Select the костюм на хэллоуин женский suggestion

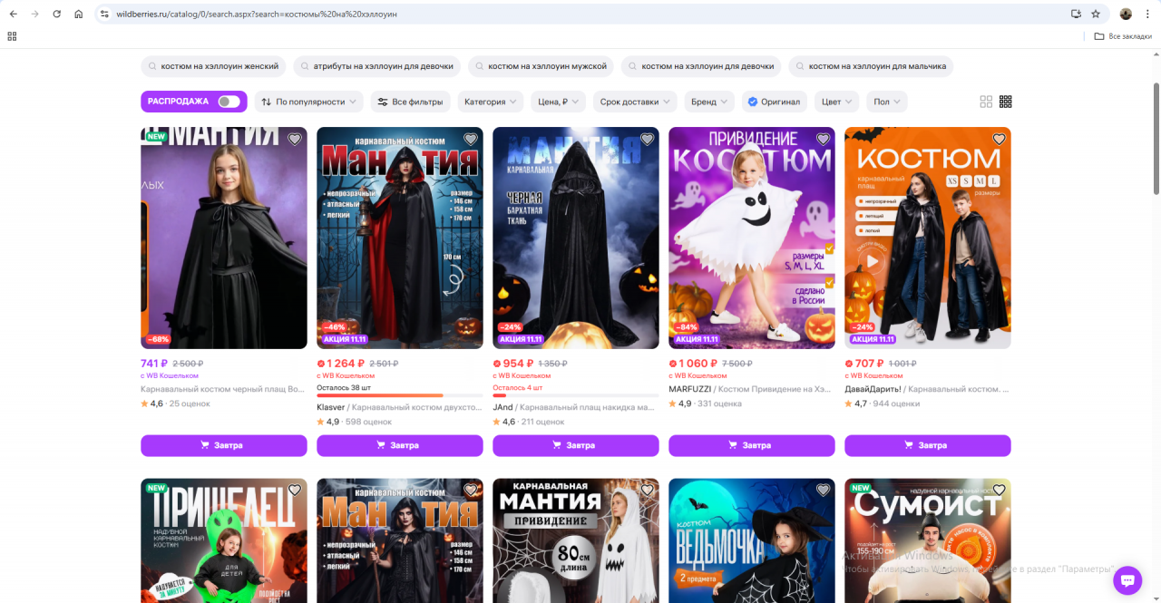(x=213, y=66)
